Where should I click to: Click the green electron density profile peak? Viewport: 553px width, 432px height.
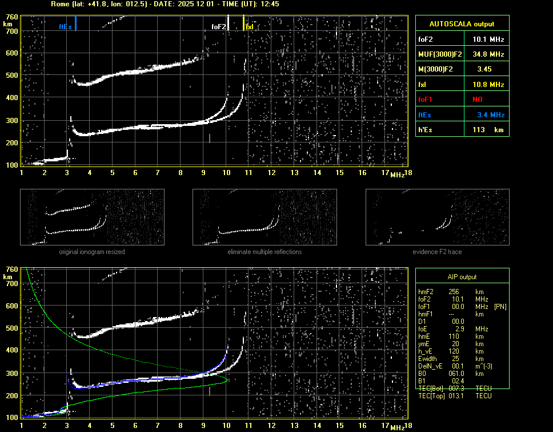pos(226,379)
